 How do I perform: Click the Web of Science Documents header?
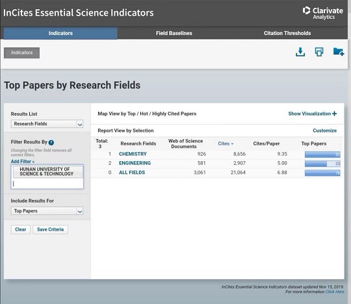(x=185, y=144)
